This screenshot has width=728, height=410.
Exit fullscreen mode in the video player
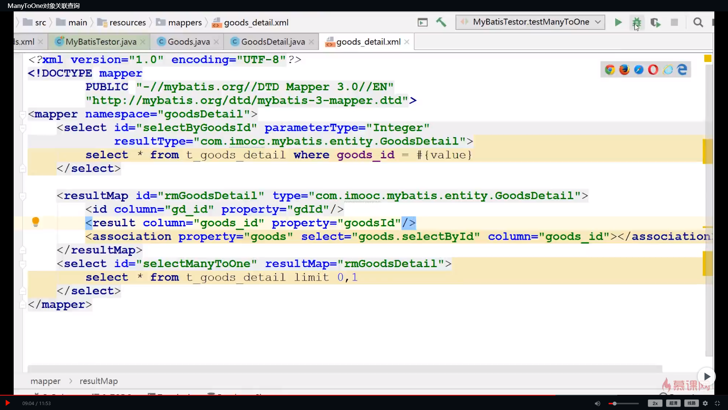717,403
